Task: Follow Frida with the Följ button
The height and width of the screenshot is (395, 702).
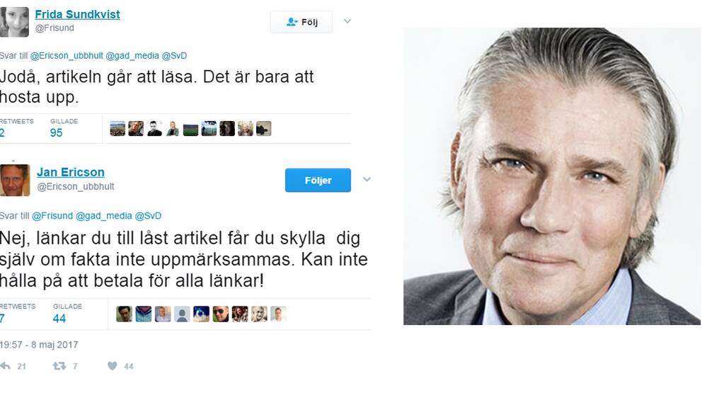Action: (301, 22)
